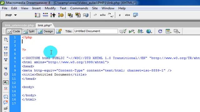The height and width of the screenshot is (112, 200).
Task: Insert an echo statement
Action: (103, 15)
